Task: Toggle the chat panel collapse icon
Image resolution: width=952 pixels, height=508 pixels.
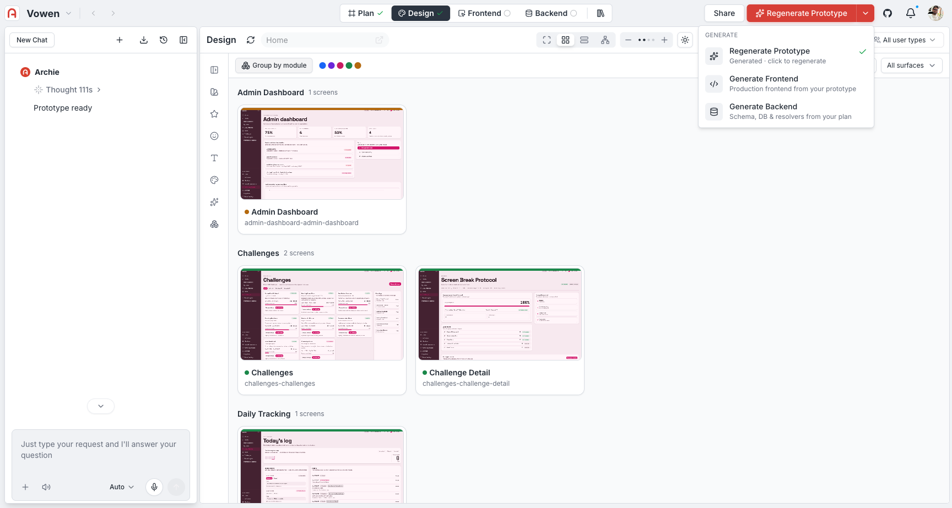Action: (183, 40)
